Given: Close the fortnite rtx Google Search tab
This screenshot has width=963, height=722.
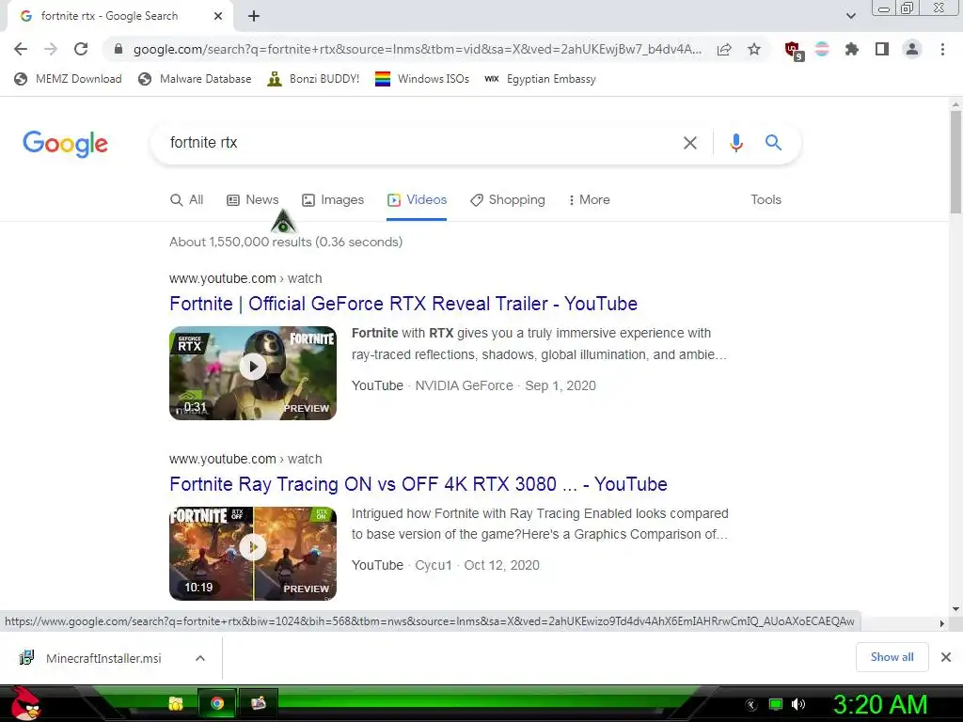Looking at the screenshot, I should (218, 17).
